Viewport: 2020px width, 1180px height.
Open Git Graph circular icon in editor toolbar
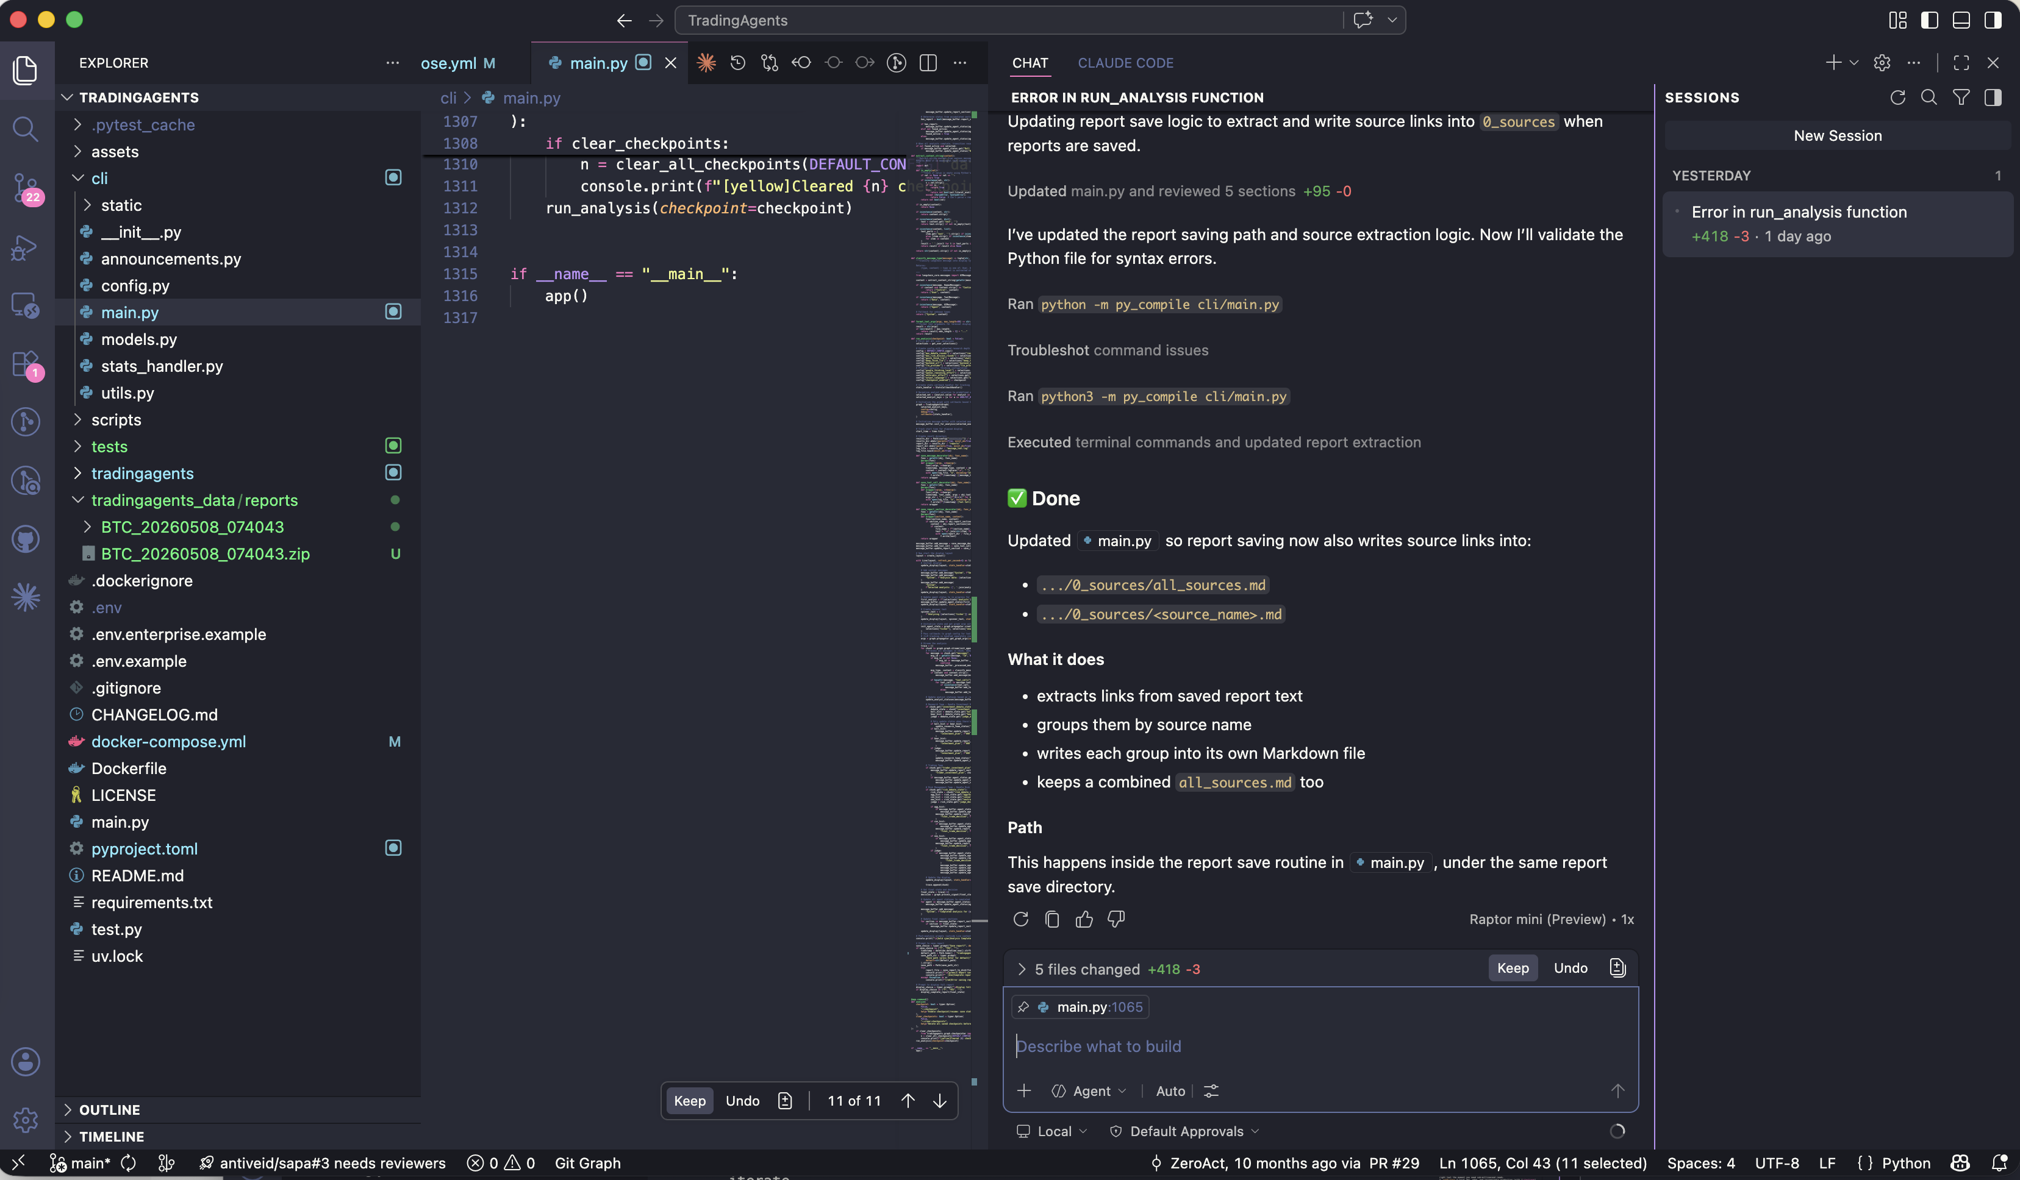(x=896, y=63)
